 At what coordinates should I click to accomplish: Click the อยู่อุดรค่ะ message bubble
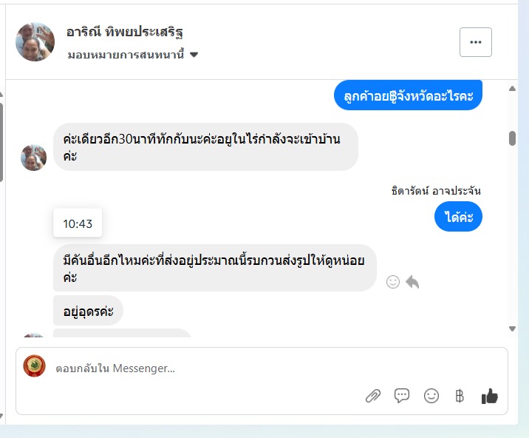pos(88,311)
